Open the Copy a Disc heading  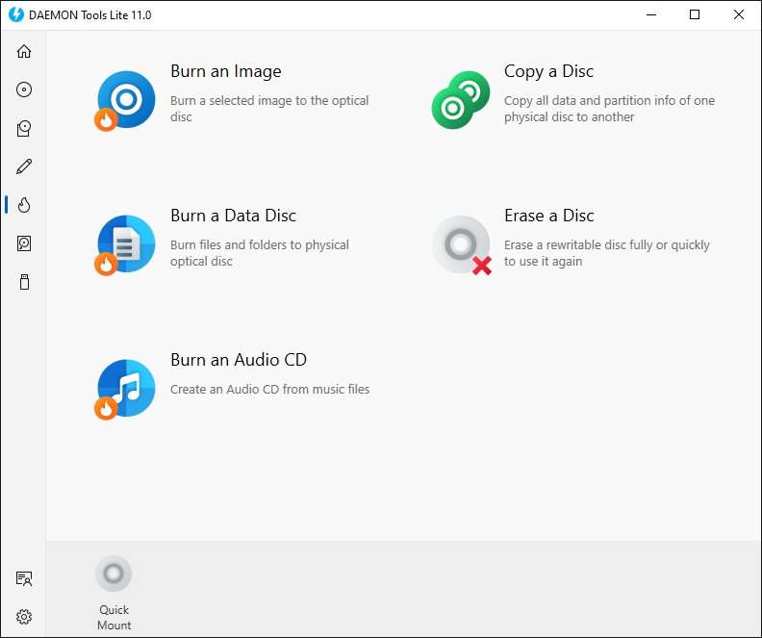548,71
